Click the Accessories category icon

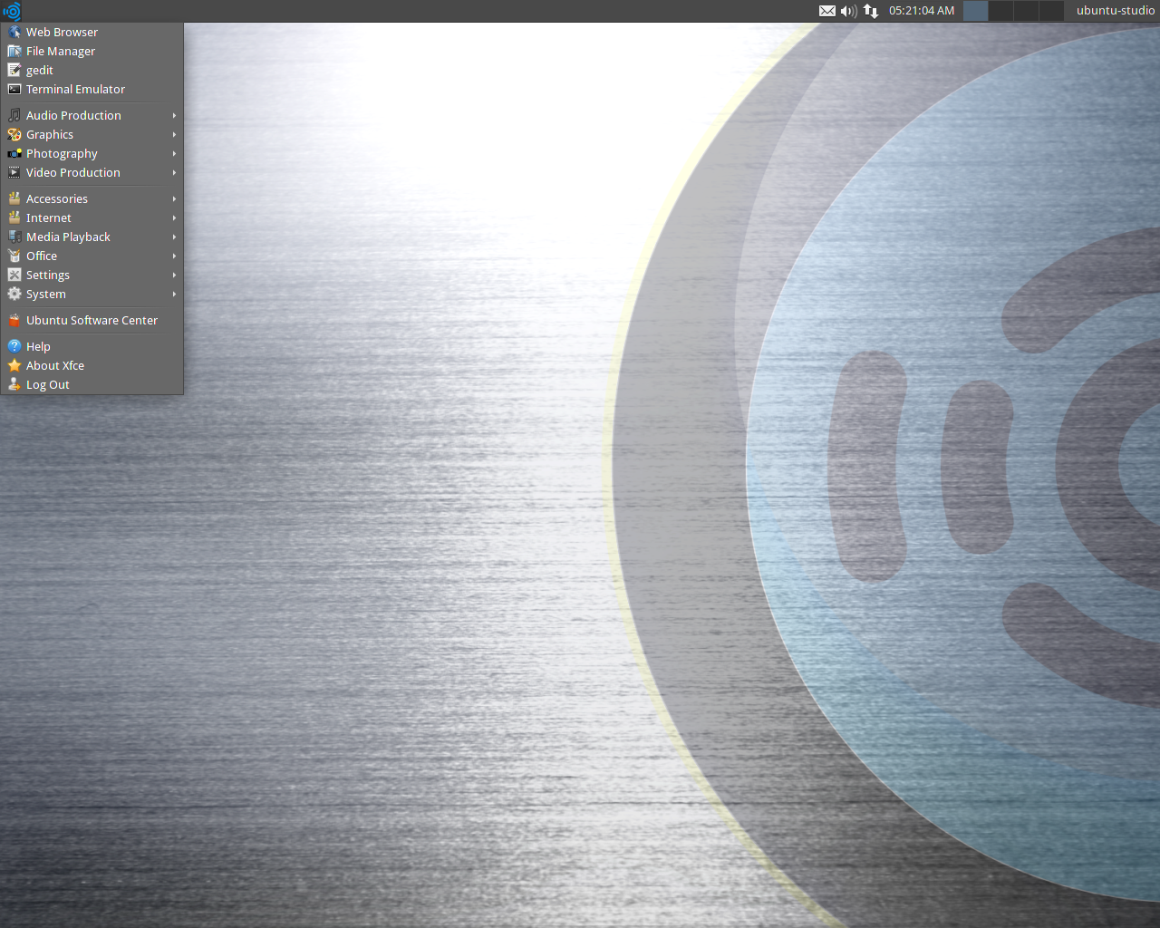pos(14,198)
